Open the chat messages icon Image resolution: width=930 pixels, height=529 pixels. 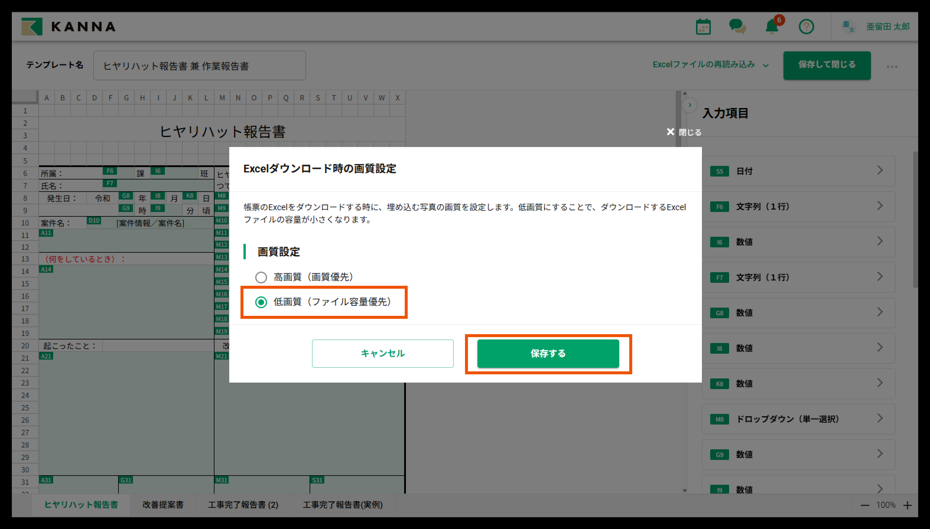point(737,27)
